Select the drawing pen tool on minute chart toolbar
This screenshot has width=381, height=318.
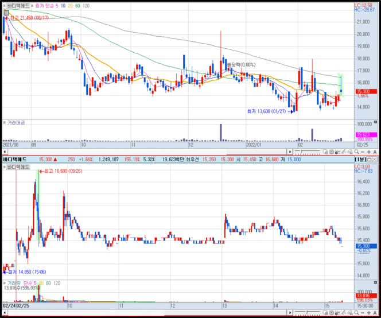tap(344, 312)
